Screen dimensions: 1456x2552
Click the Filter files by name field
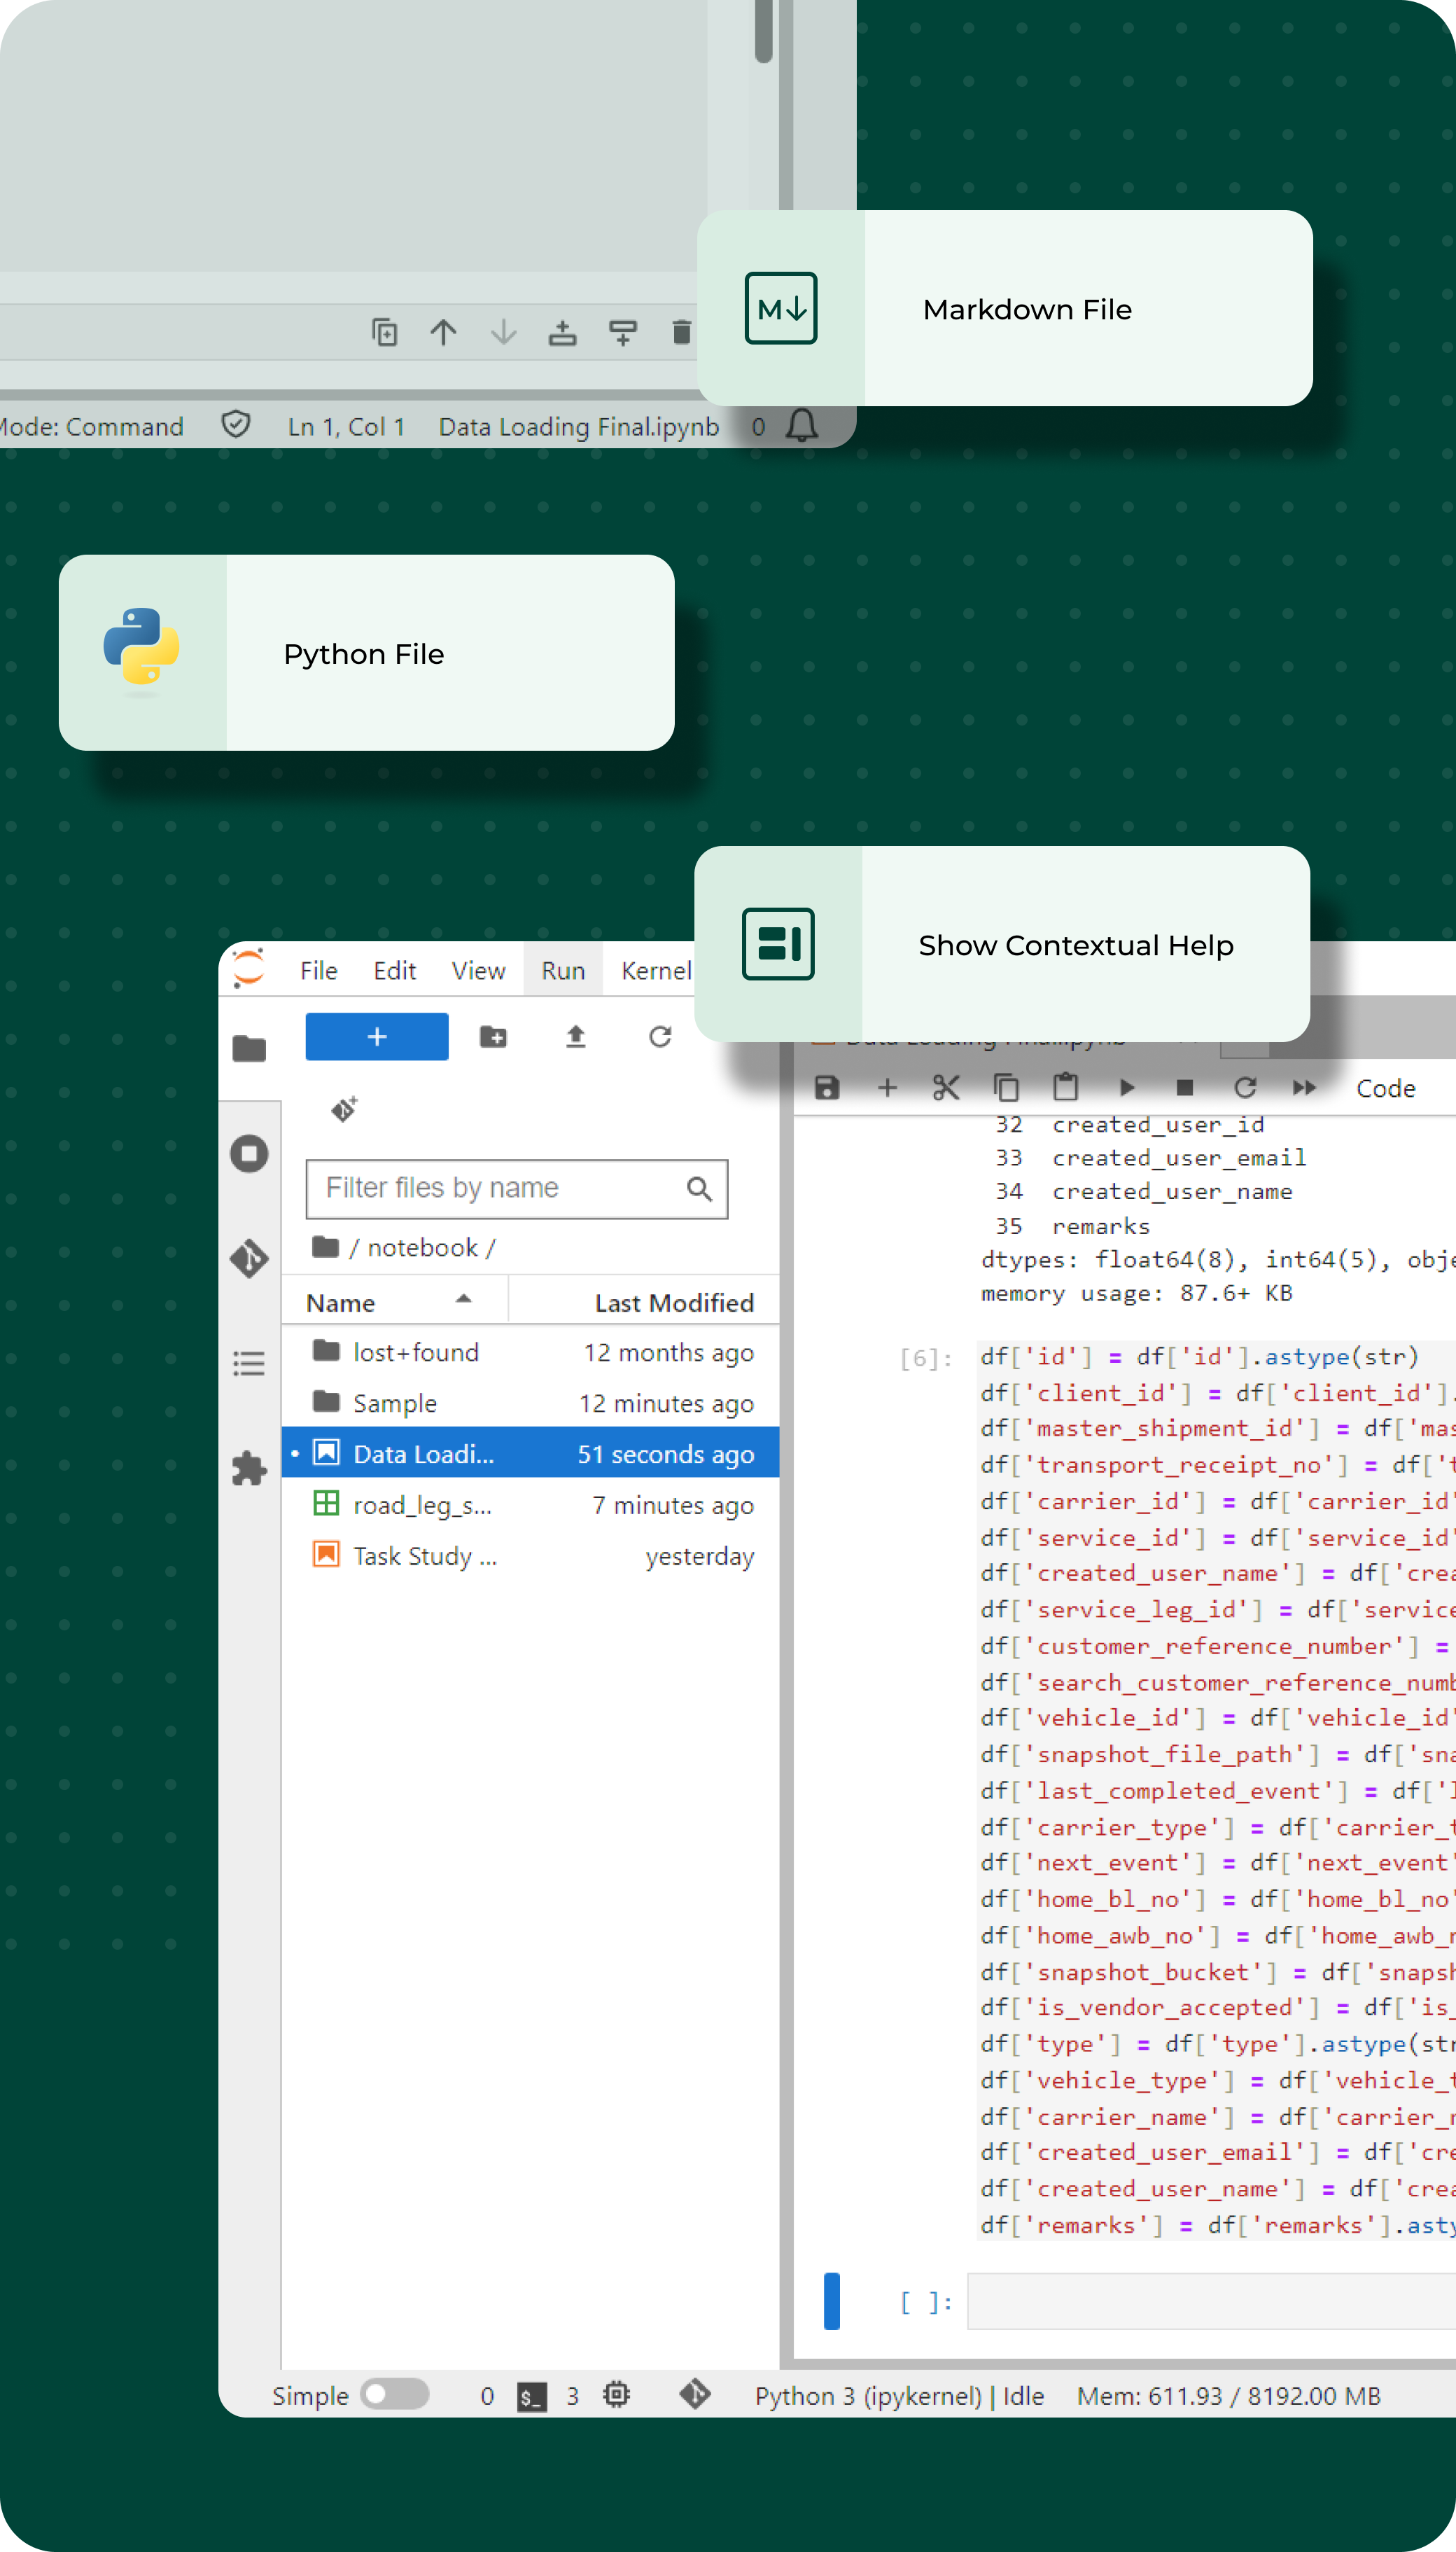pos(517,1188)
